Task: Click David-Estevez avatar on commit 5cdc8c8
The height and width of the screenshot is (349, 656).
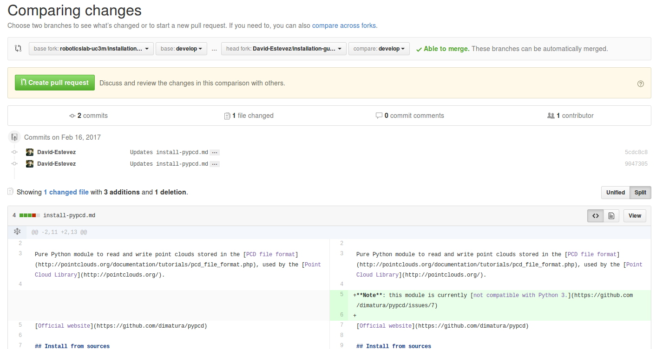Action: pyautogui.click(x=30, y=152)
